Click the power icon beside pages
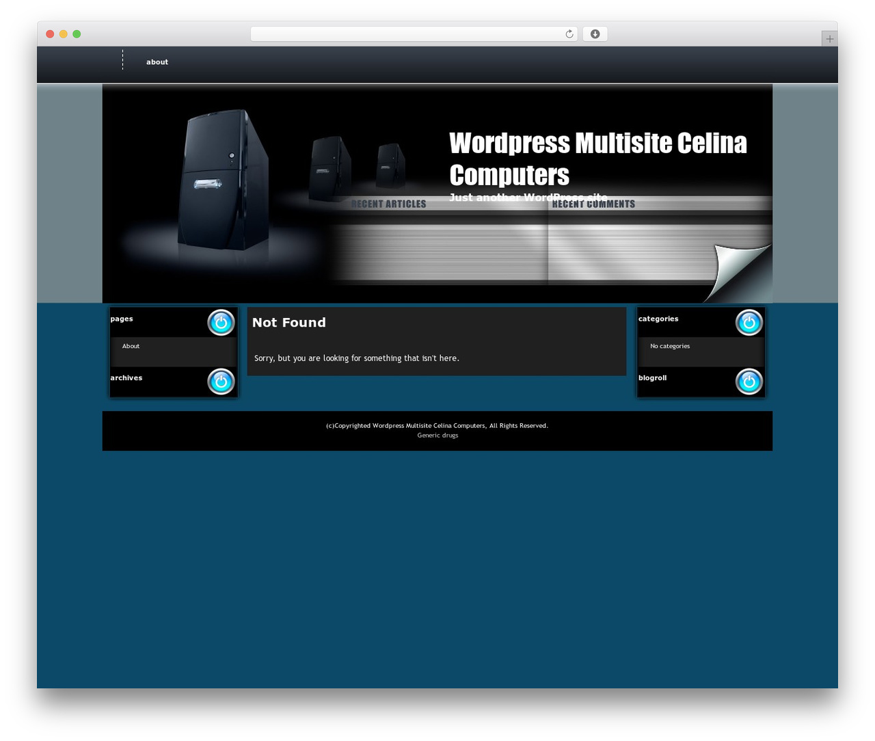875x741 pixels. point(221,323)
